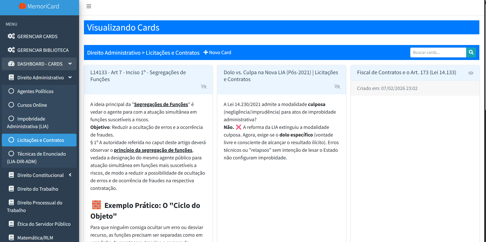Screen dimensions: 486x242
Task: Collapse the Direito Administrativo submenu arrow
Action: point(70,77)
